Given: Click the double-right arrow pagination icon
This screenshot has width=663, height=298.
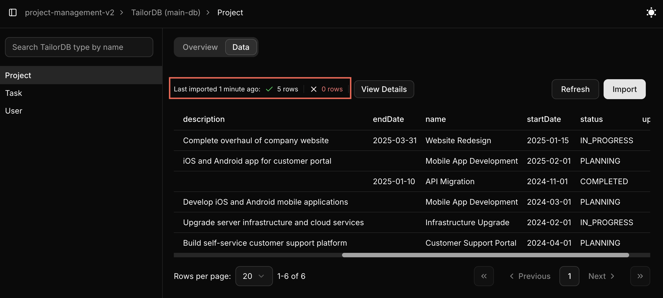Looking at the screenshot, I should [x=640, y=276].
